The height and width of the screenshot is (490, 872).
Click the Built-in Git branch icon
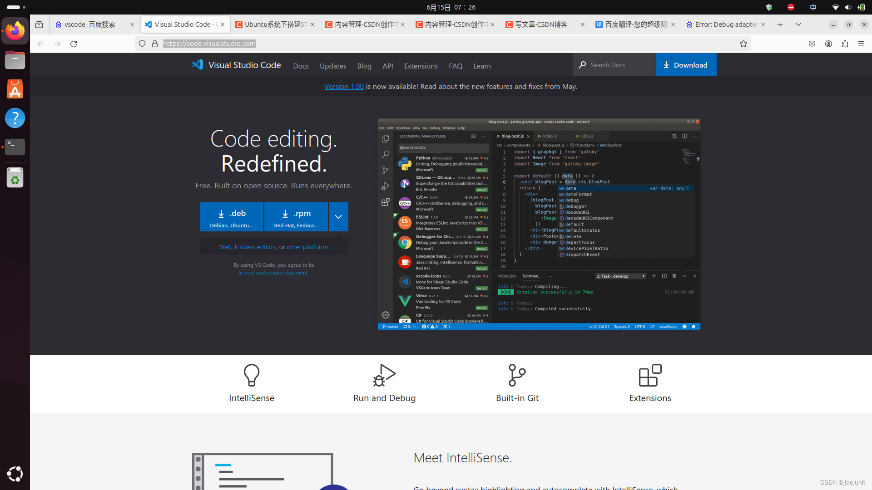(x=517, y=375)
